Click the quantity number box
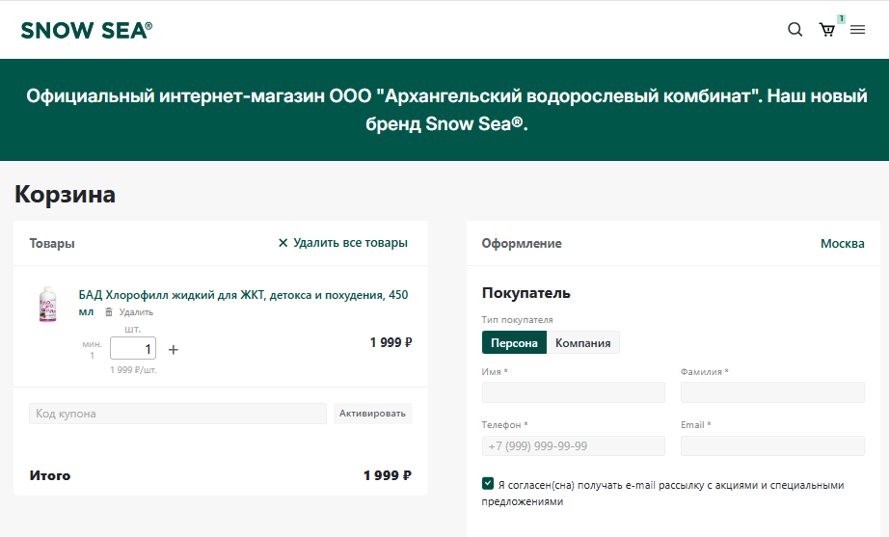This screenshot has width=889, height=537. pos(133,349)
